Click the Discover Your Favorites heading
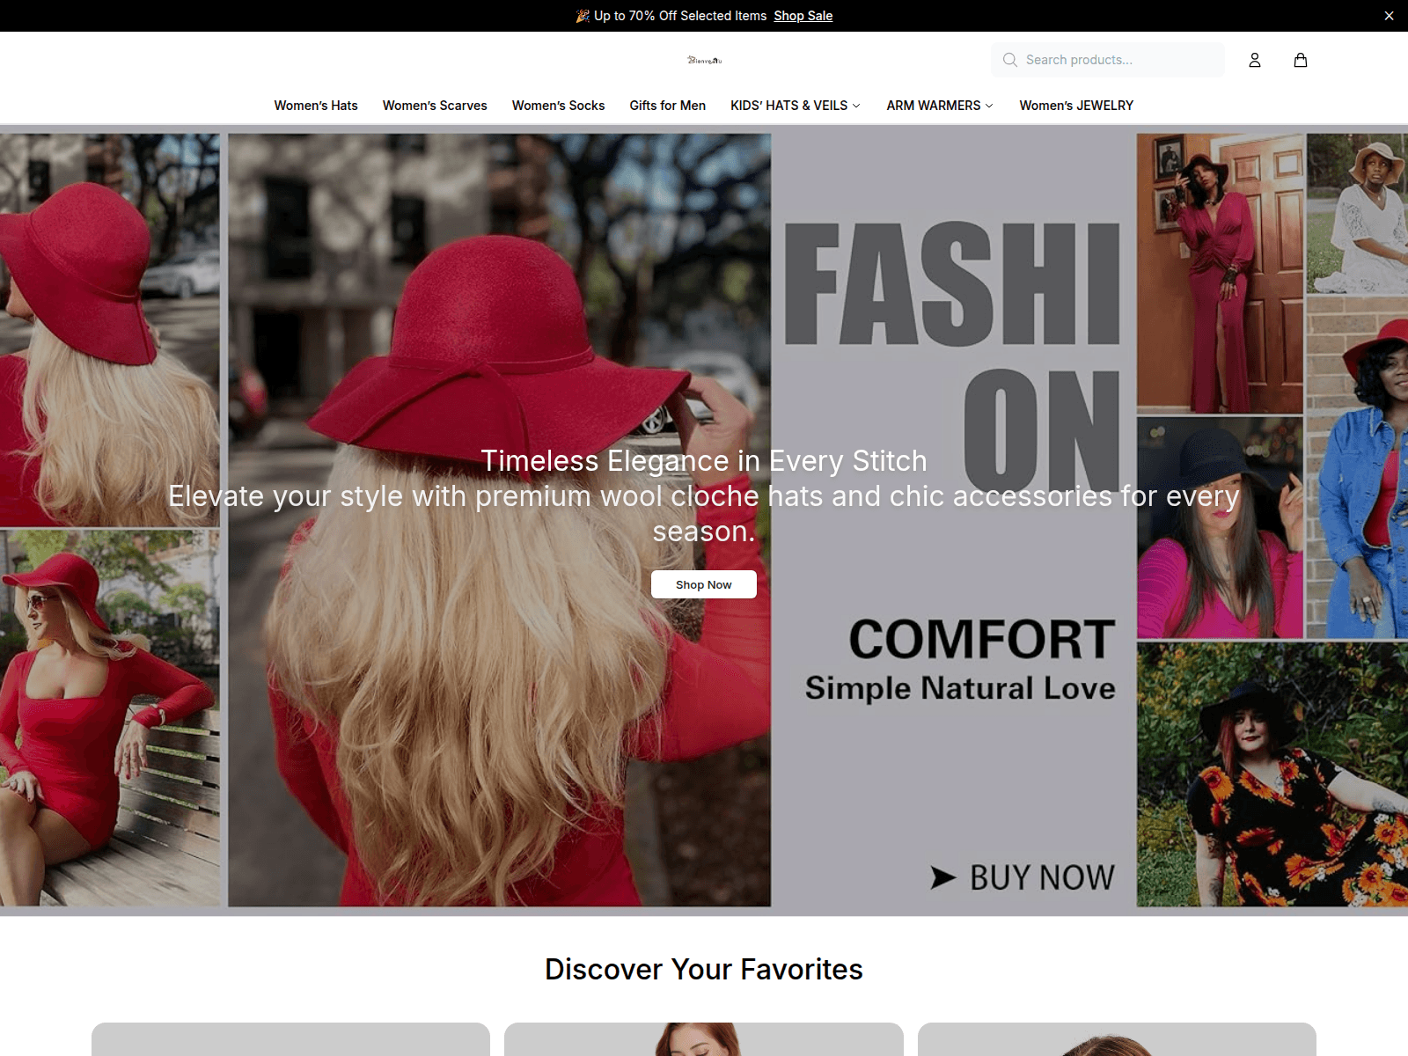Screen dimensions: 1408x1056 (x=704, y=969)
